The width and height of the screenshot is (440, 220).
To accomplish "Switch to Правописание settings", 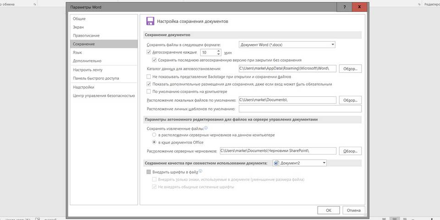I will point(104,36).
